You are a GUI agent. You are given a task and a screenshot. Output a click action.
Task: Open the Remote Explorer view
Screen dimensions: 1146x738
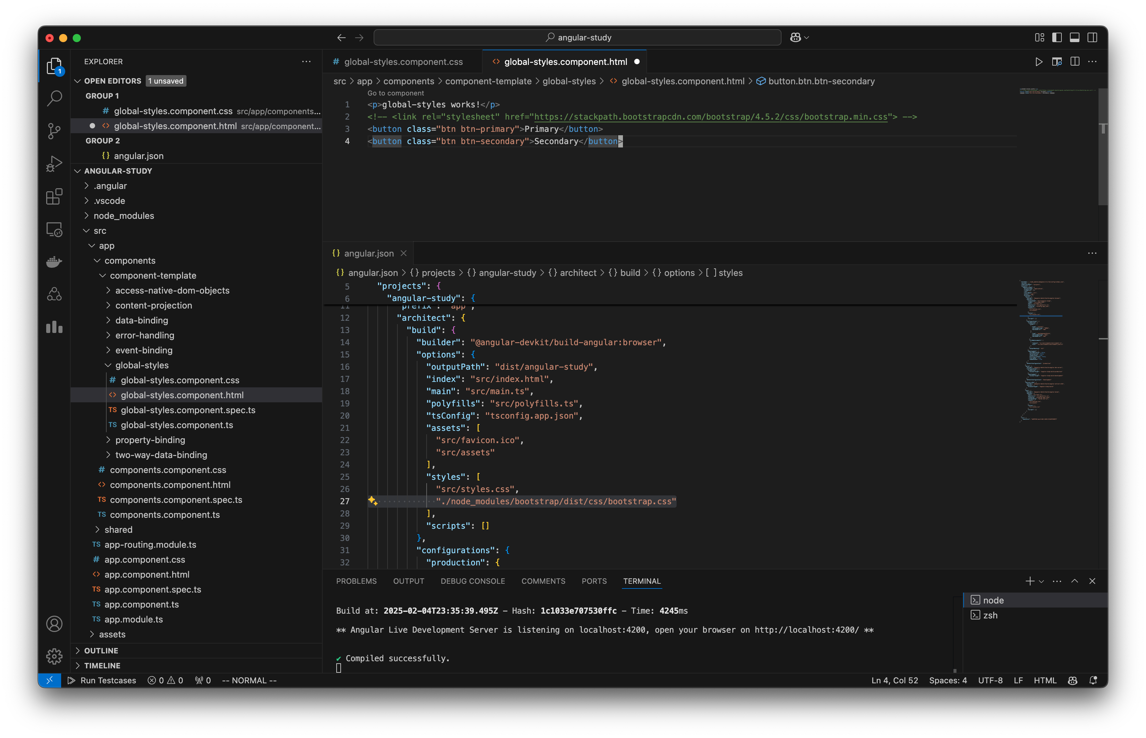(x=54, y=229)
